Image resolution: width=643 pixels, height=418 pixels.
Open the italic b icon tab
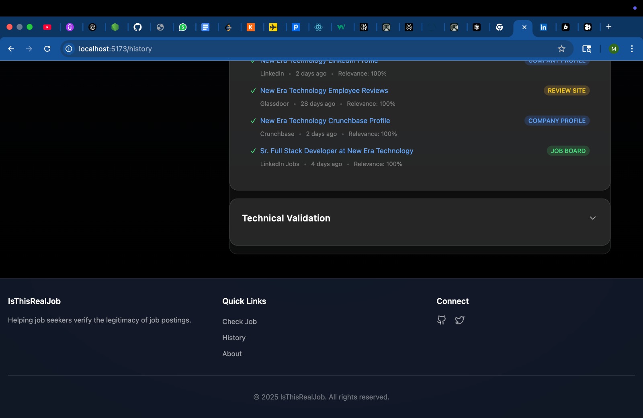(565, 27)
